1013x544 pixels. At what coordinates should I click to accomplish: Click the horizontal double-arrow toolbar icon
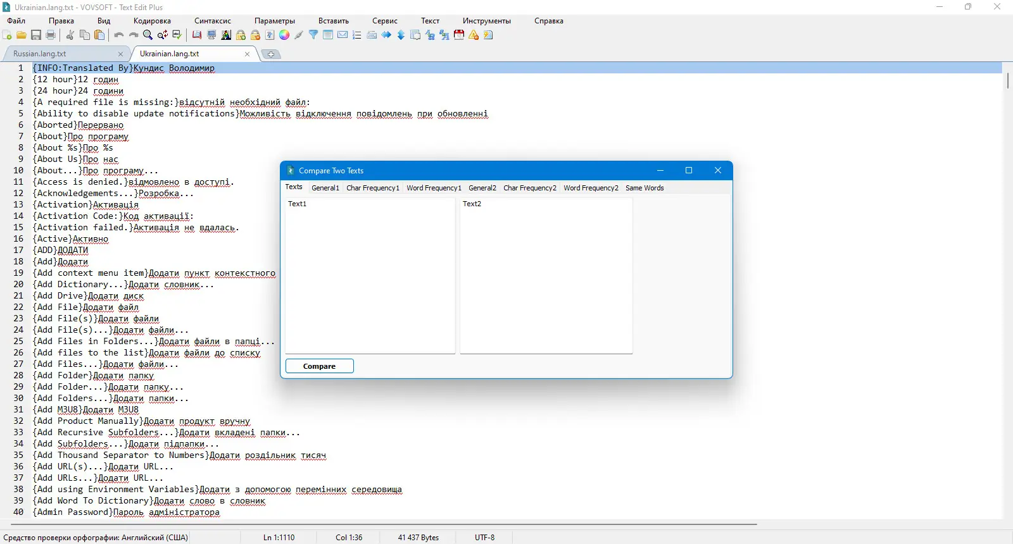coord(386,35)
